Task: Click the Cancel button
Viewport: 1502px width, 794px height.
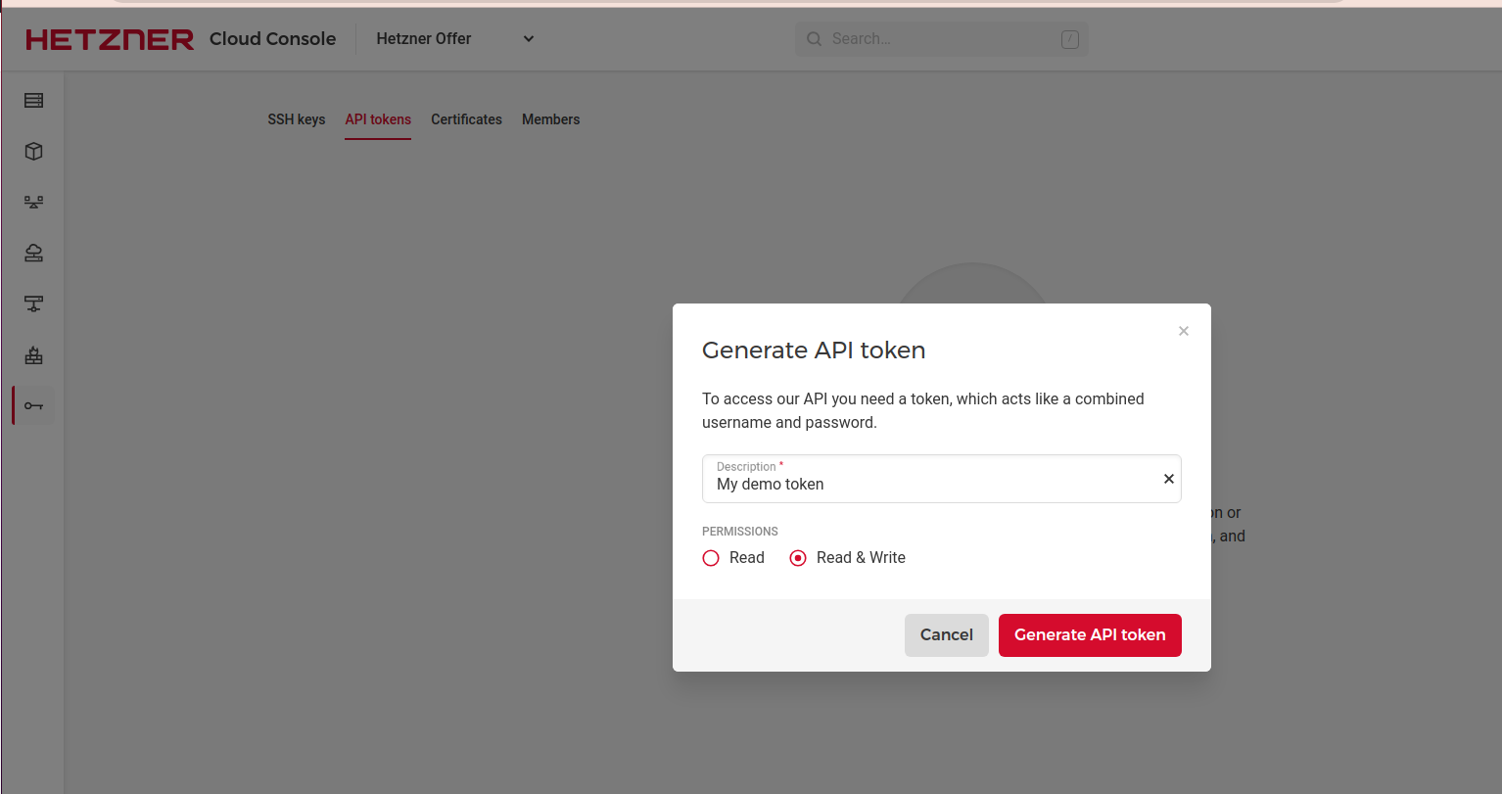Action: click(947, 635)
